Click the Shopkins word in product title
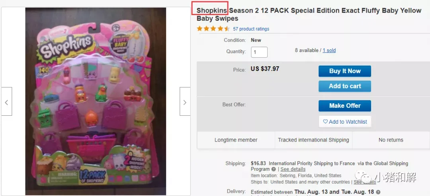This screenshot has height=196, width=430. 212,11
